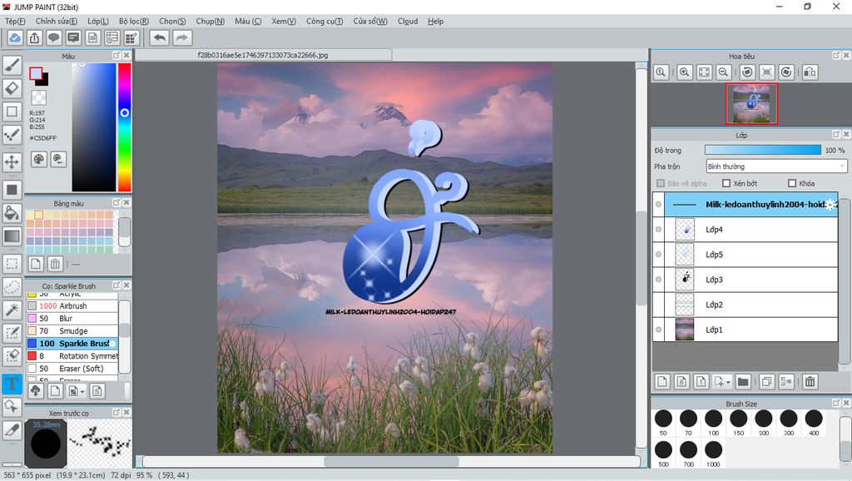Image resolution: width=852 pixels, height=481 pixels.
Task: Click the Undo arrow in toolbar
Action: (160, 38)
